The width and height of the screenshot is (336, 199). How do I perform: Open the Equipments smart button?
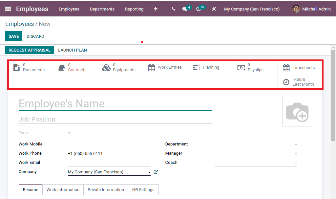[120, 67]
